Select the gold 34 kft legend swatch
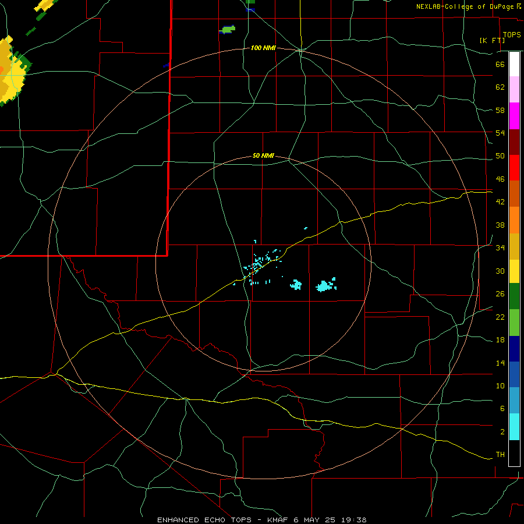This screenshot has width=524, height=524. pos(514,246)
